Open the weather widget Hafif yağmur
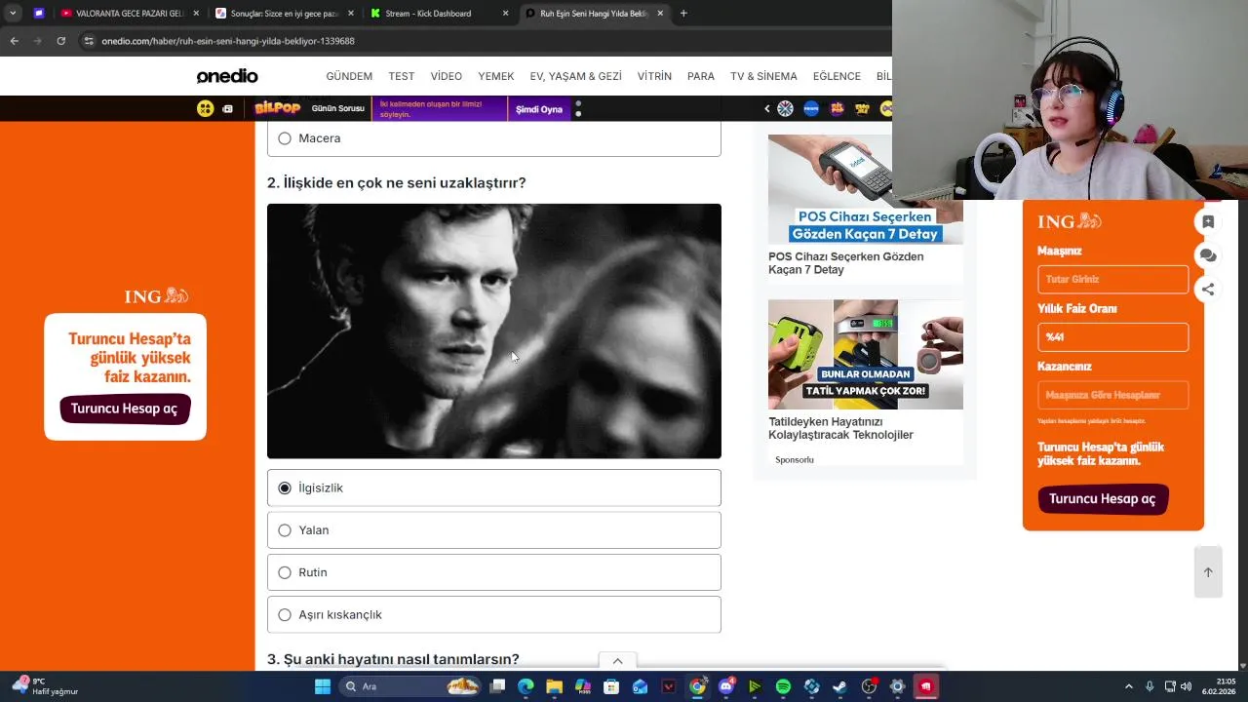Screen dimensions: 1248x702 (x=44, y=686)
